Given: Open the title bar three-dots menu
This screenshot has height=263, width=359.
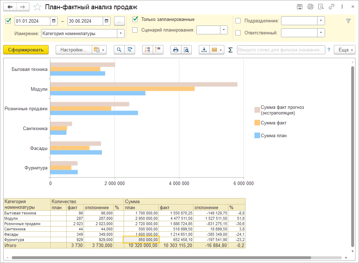Looking at the screenshot, I should (342, 7).
